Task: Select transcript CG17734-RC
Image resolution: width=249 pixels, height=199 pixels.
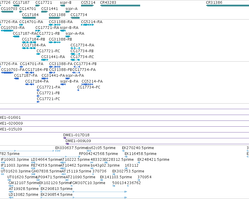Action: tap(75, 60)
